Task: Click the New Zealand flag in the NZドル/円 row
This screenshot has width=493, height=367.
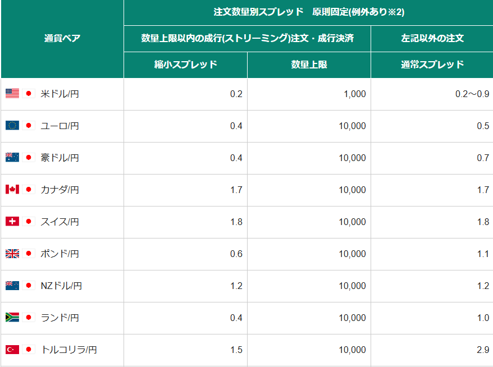Action: pos(12,286)
